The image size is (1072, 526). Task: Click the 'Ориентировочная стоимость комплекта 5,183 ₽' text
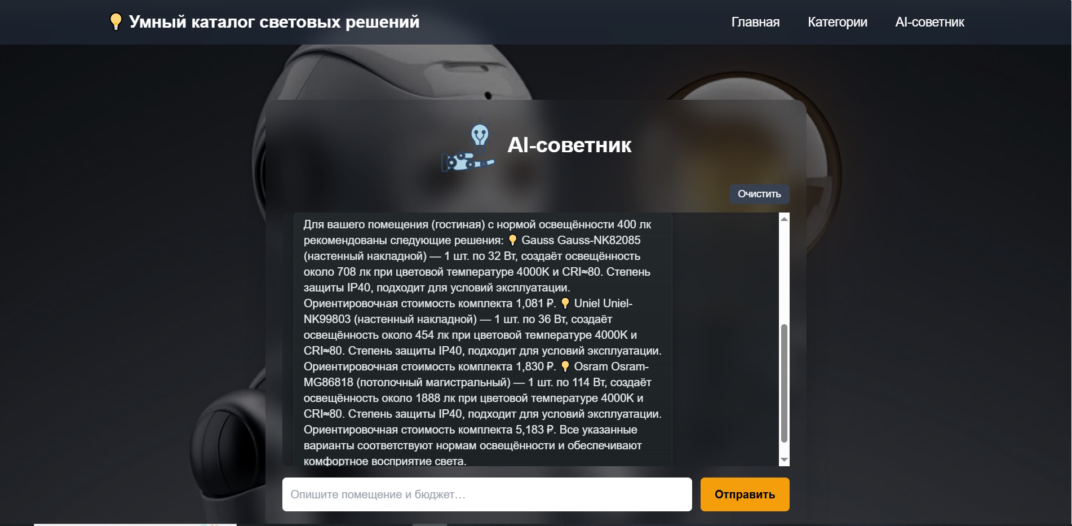click(429, 430)
